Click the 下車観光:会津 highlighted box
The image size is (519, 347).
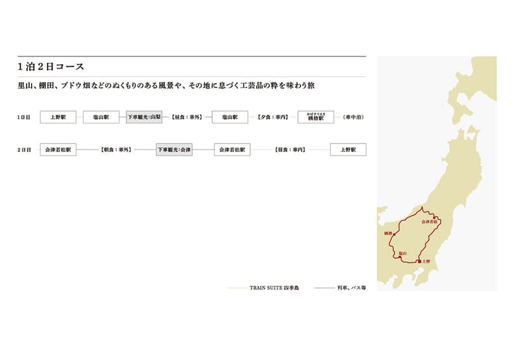175,149
